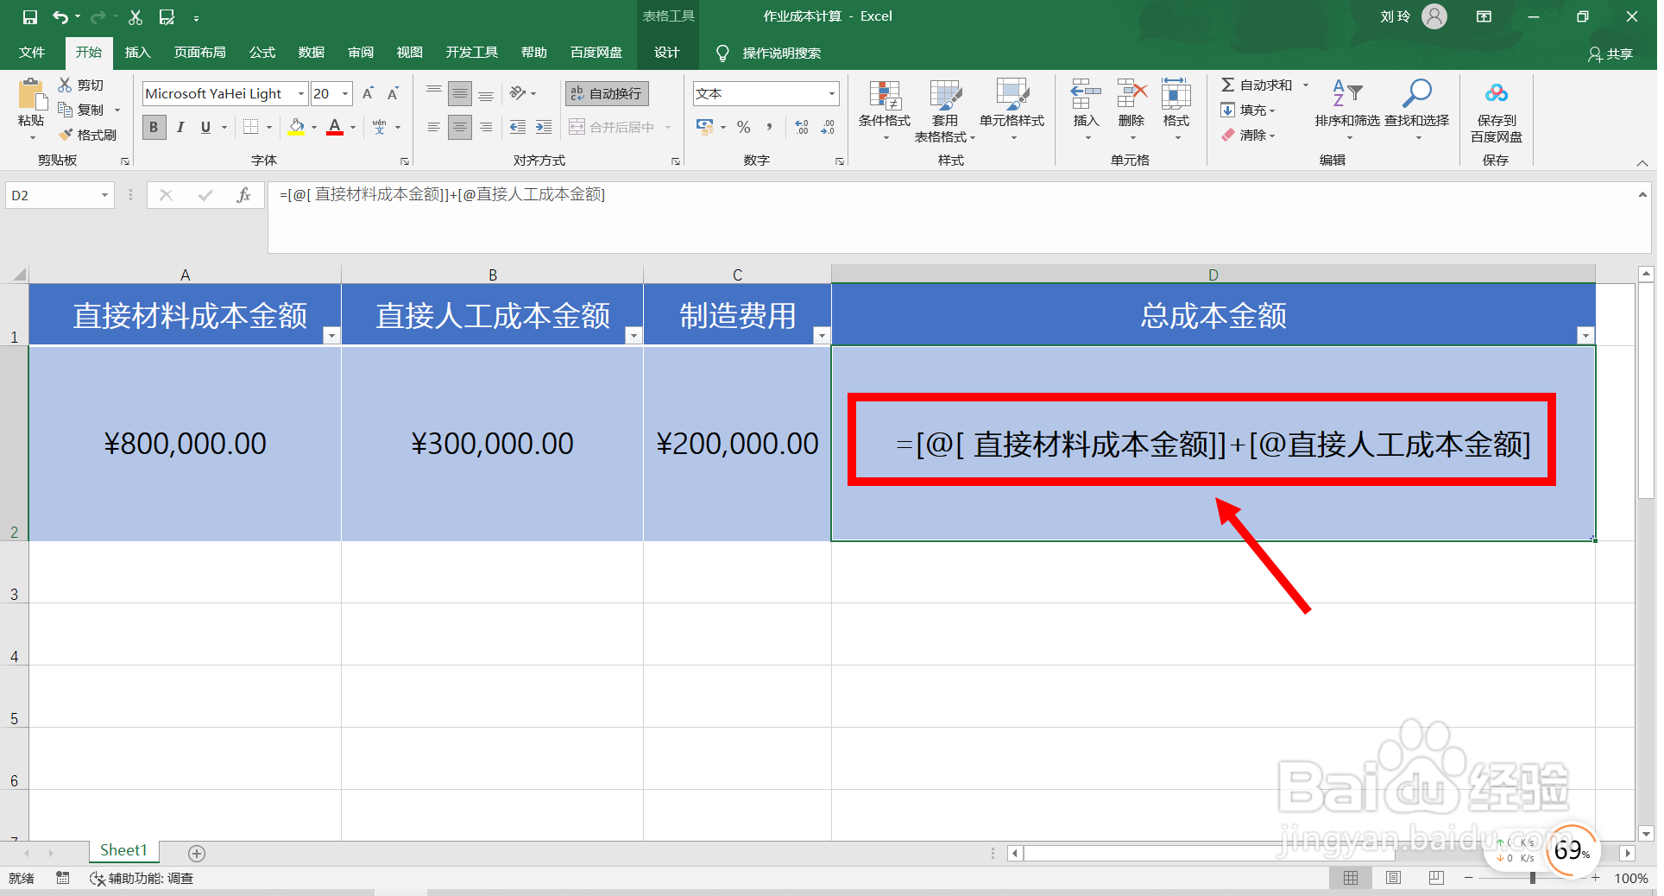1664x896 pixels.
Task: Toggle middle vertical alignment
Action: pos(460,93)
